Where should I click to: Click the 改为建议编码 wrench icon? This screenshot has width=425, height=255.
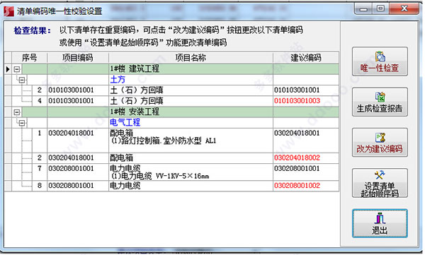click(x=380, y=138)
